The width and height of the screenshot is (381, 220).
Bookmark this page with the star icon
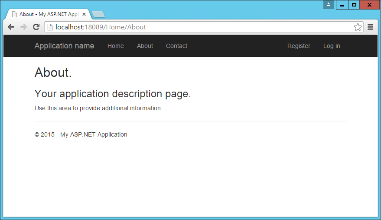[x=358, y=27]
